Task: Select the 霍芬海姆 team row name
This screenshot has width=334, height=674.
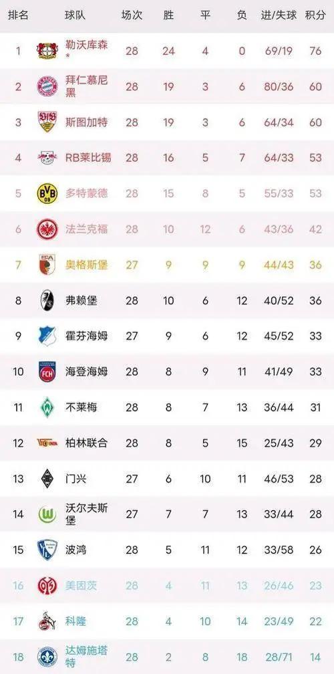Action: [86, 336]
